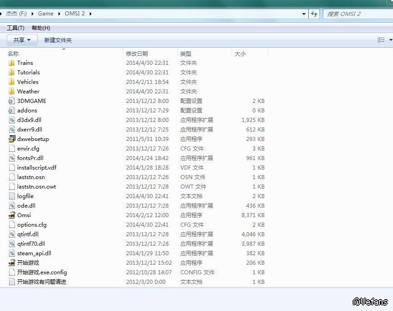Click the change view icon
Viewport: 393px width, 311px height.
click(381, 40)
